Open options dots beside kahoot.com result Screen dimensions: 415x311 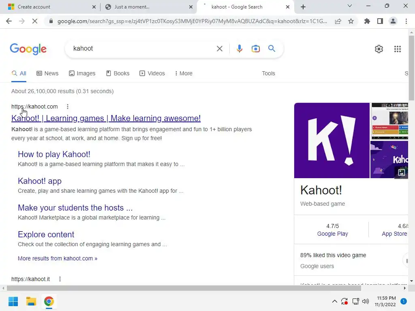pyautogui.click(x=68, y=107)
